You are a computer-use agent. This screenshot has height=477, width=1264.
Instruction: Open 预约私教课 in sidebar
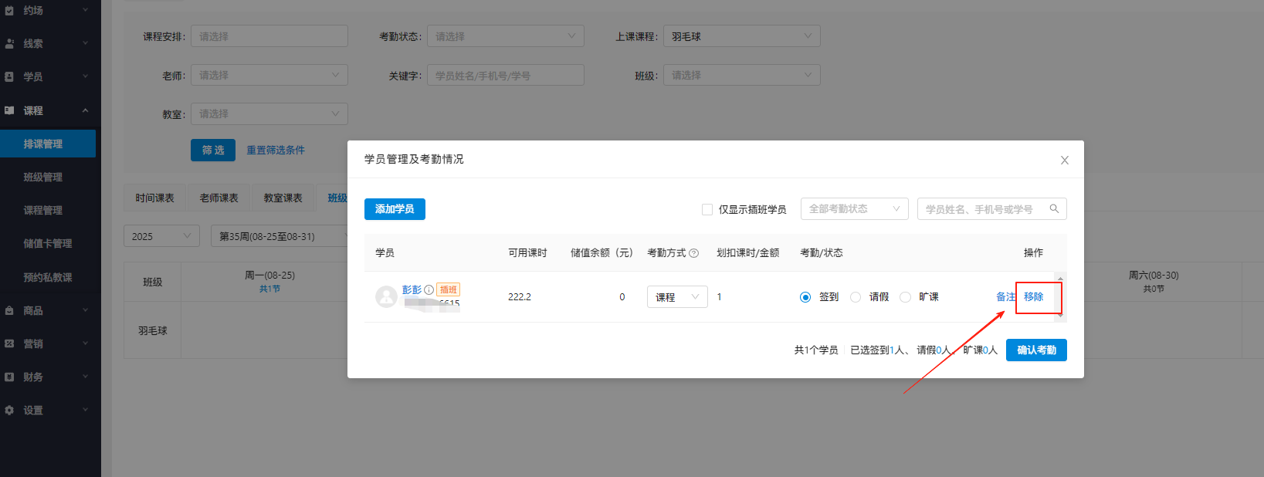[48, 277]
